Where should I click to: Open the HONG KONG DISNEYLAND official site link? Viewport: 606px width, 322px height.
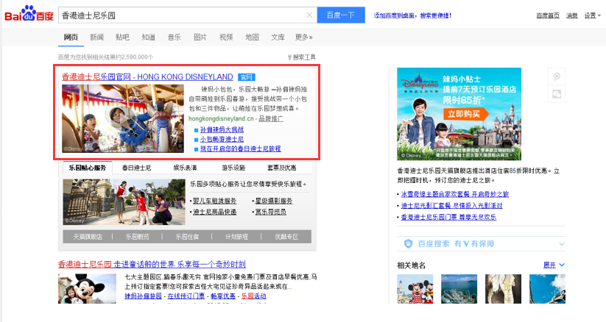click(x=147, y=77)
